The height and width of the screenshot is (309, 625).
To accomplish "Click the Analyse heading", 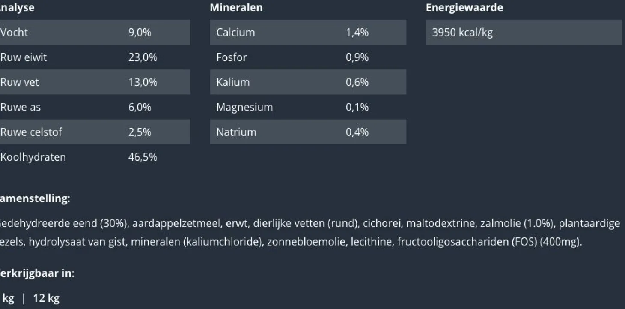I will [17, 8].
